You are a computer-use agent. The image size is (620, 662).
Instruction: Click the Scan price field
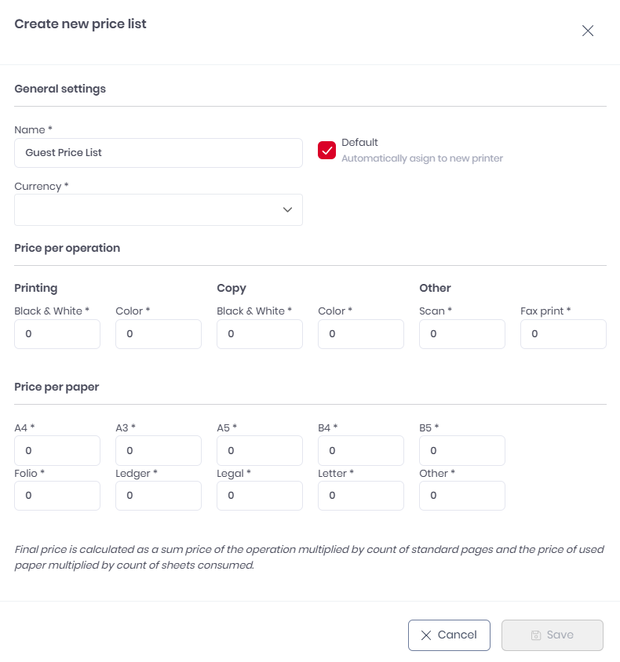pos(462,334)
